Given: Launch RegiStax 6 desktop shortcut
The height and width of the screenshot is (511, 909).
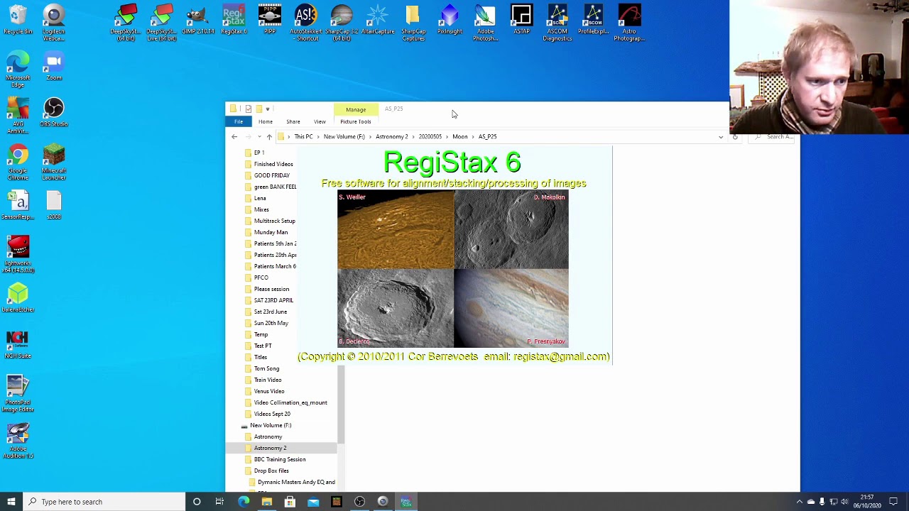Looking at the screenshot, I should 234,20.
